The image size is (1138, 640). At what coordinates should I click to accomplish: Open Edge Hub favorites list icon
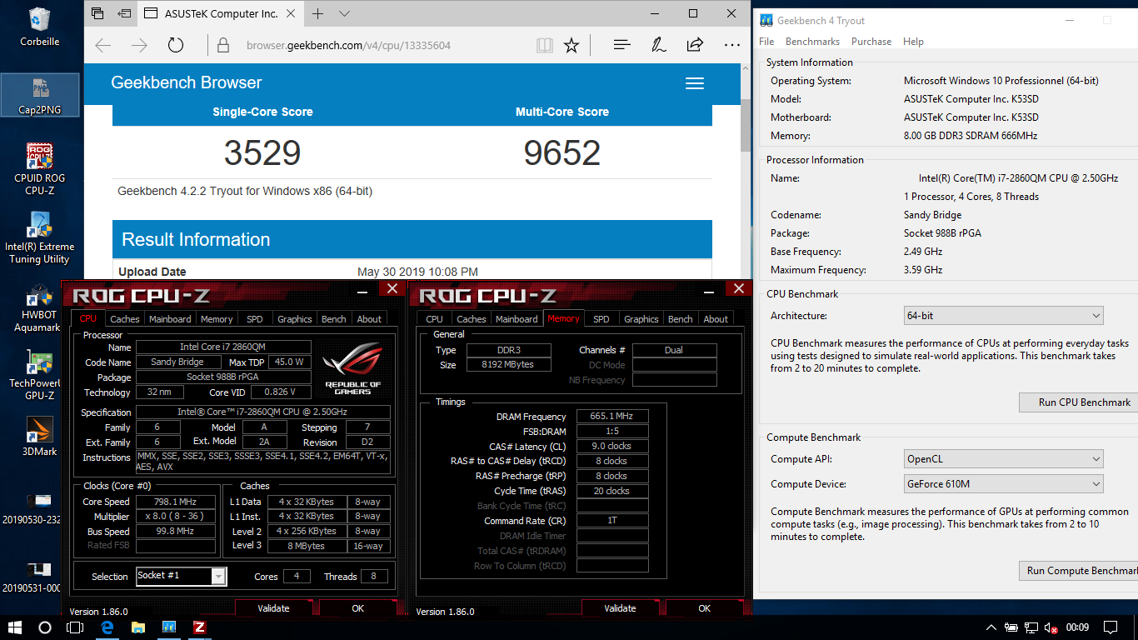click(621, 45)
